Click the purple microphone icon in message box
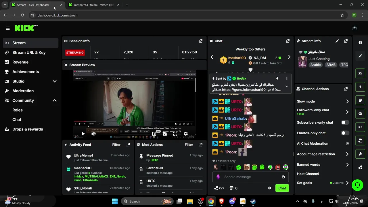Image resolution: width=368 pixels, height=207 pixels. coord(218,177)
